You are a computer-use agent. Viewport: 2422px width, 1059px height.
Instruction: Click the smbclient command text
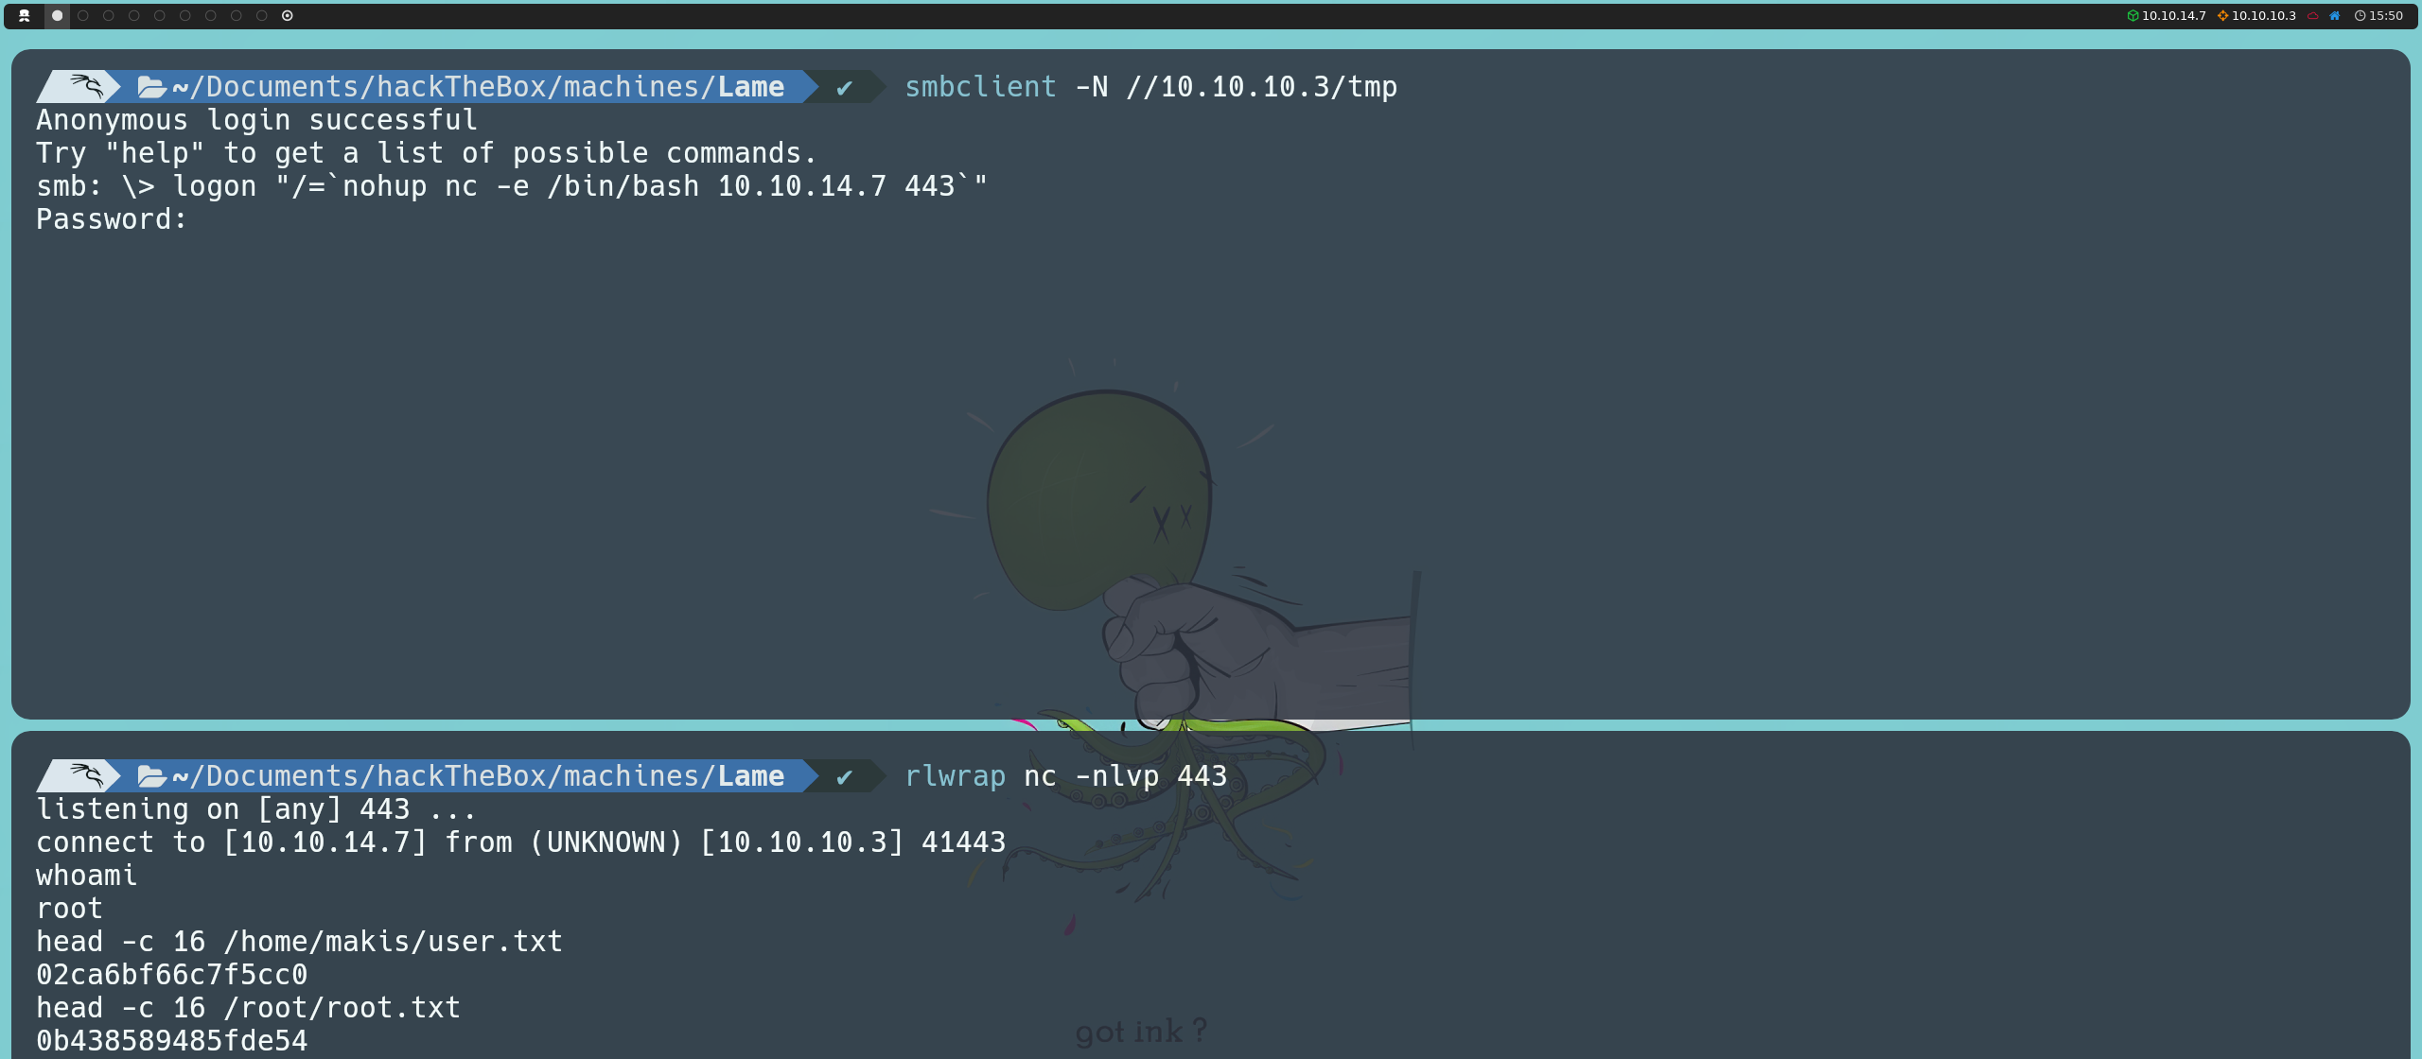point(979,87)
